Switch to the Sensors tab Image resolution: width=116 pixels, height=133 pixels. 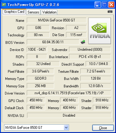(33, 12)
